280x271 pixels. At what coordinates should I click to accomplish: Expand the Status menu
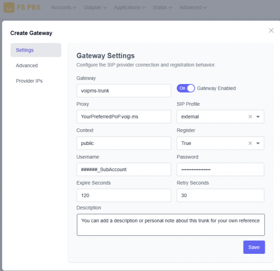tap(163, 8)
